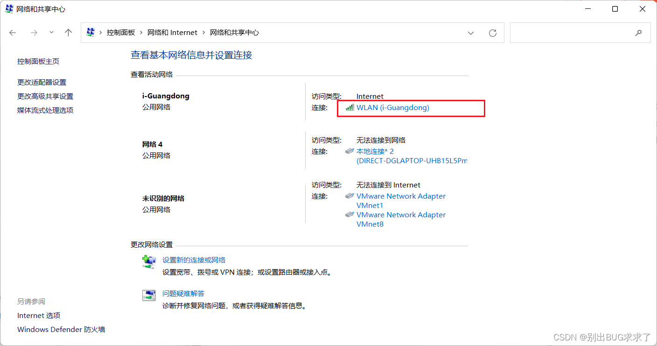
Task: Click the Forward navigation arrow
Action: [x=34, y=33]
